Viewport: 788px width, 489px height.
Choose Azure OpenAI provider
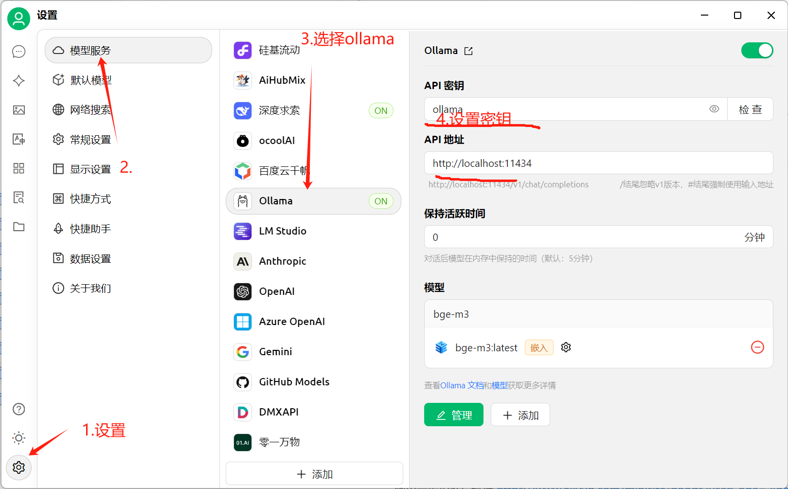coord(313,322)
